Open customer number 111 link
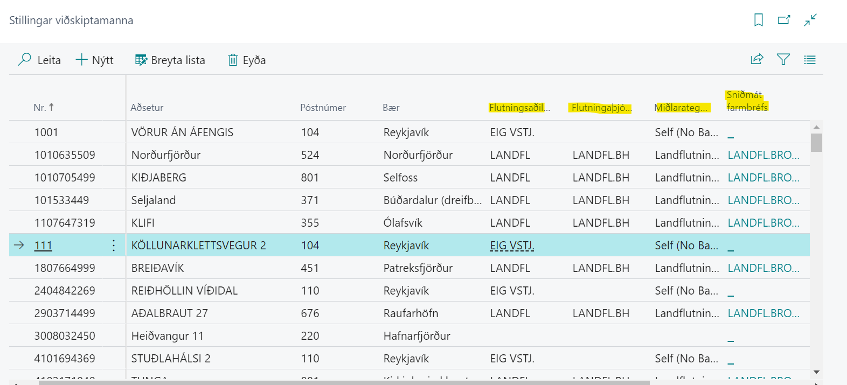 (x=43, y=246)
